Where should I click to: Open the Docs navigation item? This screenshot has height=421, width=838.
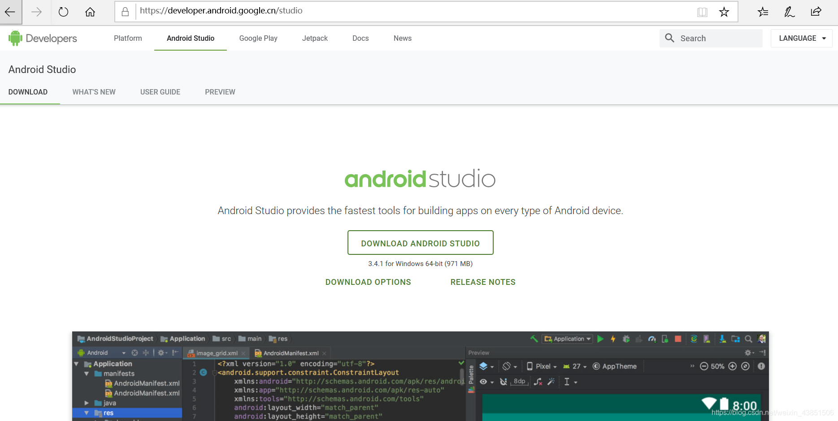coord(360,39)
